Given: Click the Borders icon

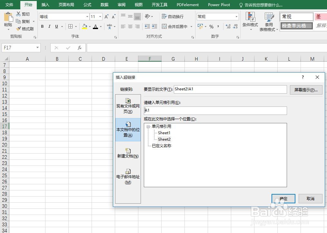Looking at the screenshot, I should (x=71, y=26).
